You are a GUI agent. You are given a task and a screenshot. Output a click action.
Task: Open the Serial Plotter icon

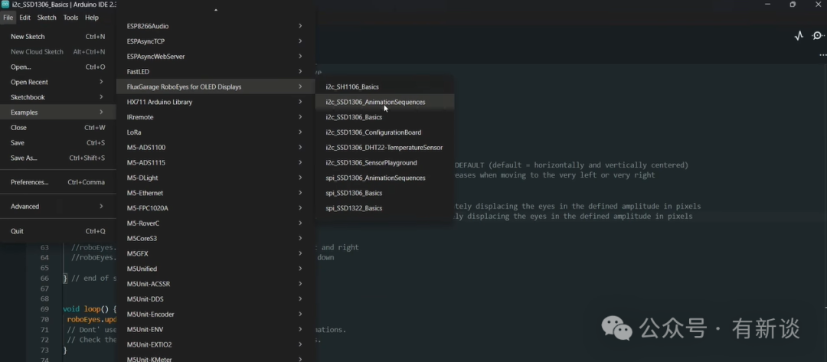click(799, 36)
